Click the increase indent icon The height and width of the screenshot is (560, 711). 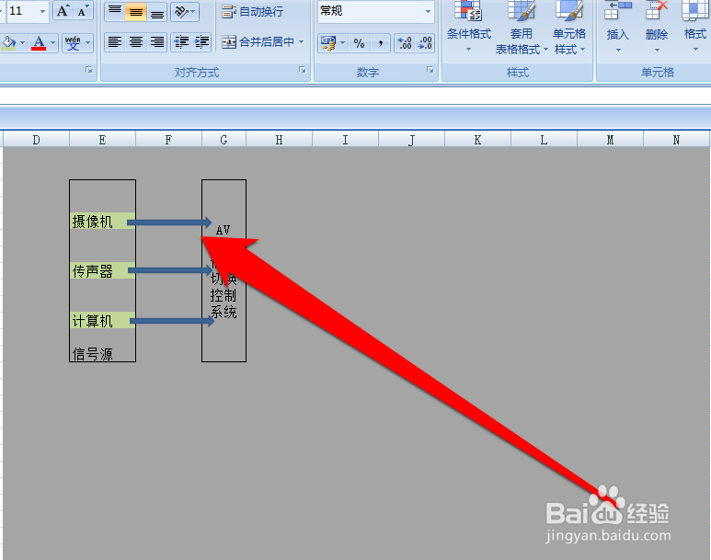[201, 42]
